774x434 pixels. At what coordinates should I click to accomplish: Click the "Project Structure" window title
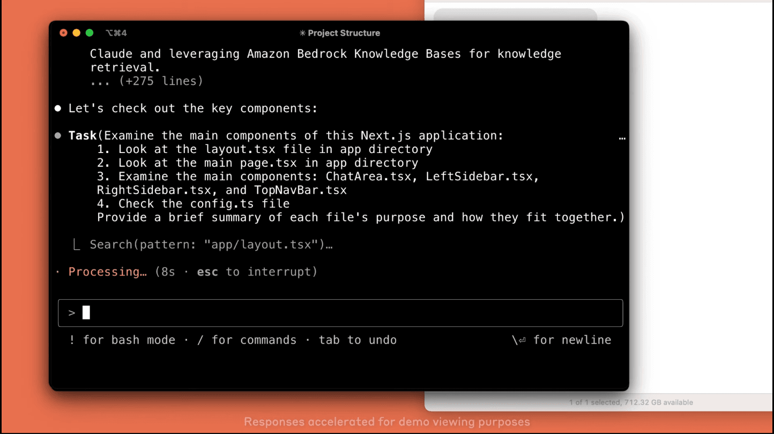coord(344,33)
